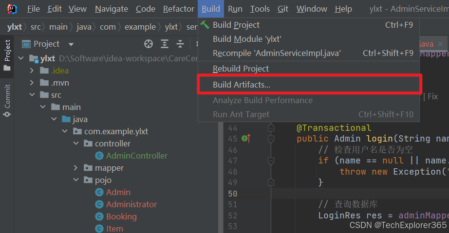The height and width of the screenshot is (233, 449).
Task: Choose Rebuild Project
Action: pos(309,69)
